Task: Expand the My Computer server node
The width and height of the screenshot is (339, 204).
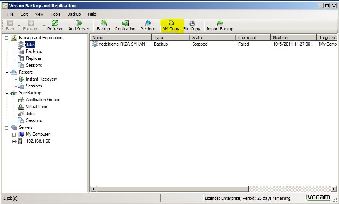Action: [x=14, y=135]
